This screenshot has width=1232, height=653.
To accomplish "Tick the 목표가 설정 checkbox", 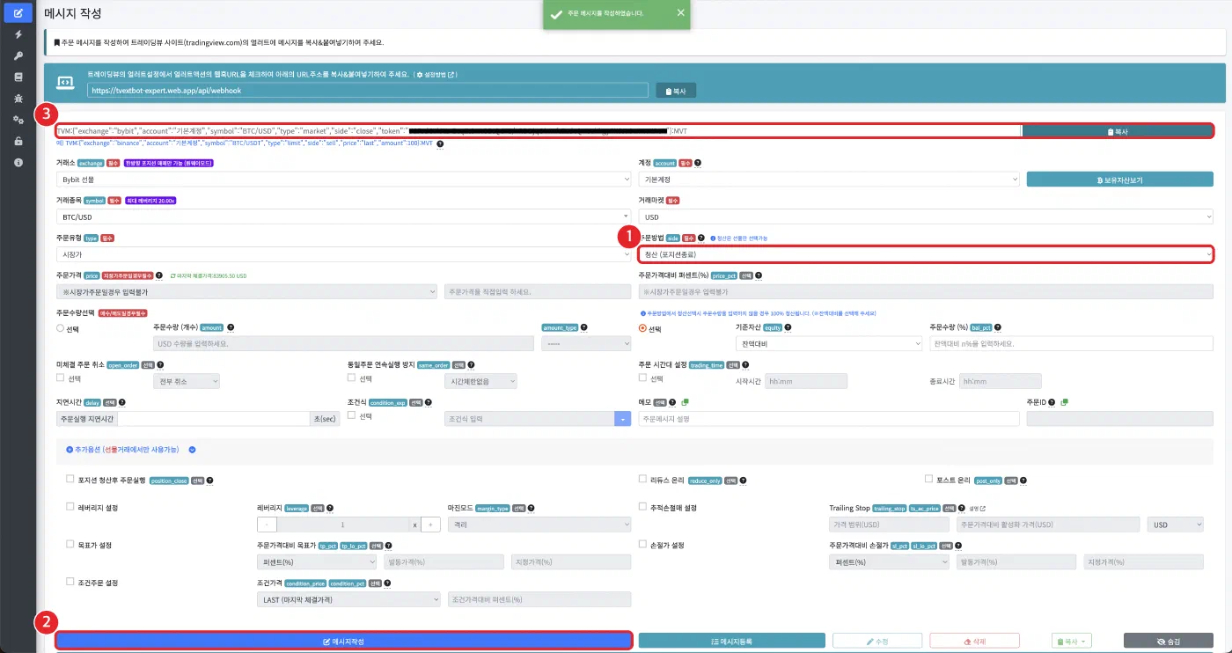I will tap(70, 545).
